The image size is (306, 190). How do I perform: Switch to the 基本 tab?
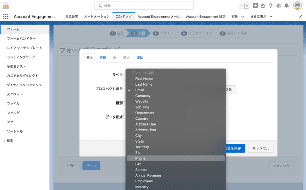click(x=90, y=58)
